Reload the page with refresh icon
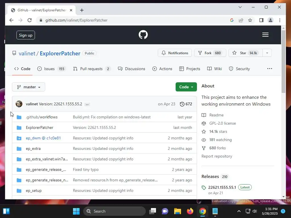 30,20
